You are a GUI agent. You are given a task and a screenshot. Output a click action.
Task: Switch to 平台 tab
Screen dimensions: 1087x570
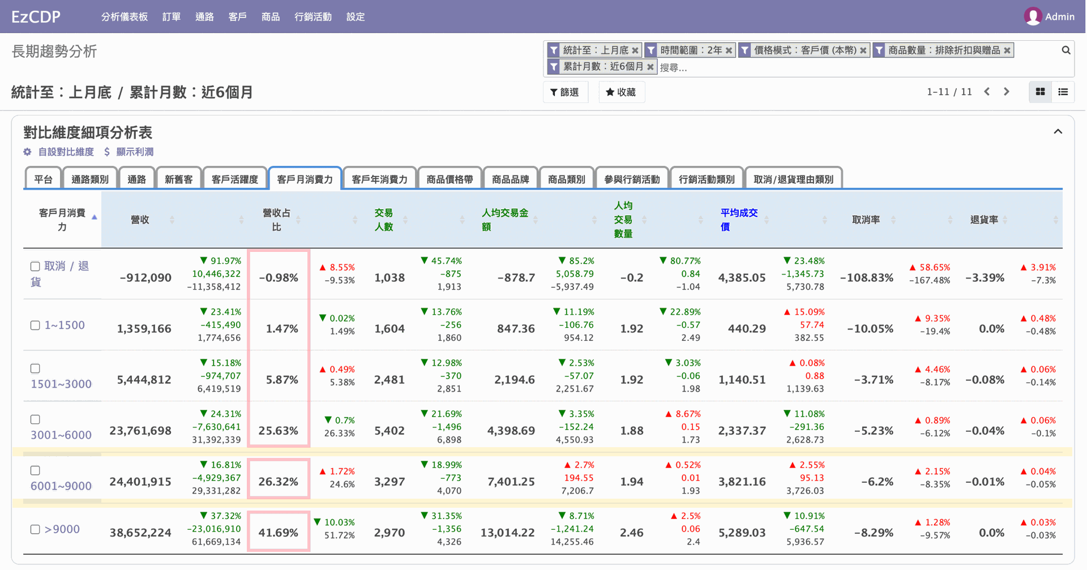click(43, 179)
